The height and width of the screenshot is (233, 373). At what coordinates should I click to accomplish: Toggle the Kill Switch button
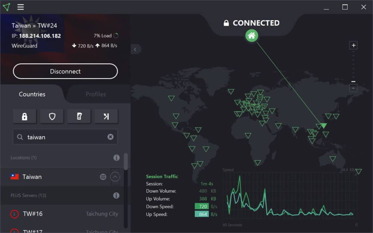[x=79, y=116]
